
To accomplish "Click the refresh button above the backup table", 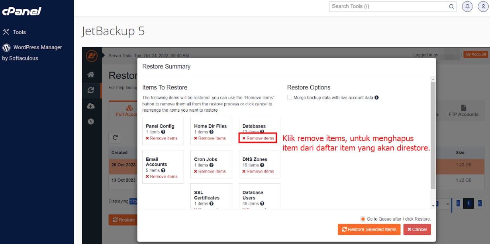I will click(115, 137).
